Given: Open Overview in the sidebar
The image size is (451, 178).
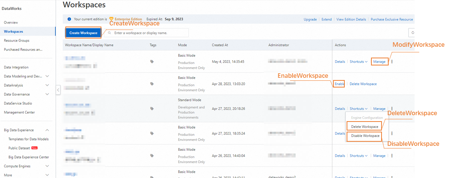Looking at the screenshot, I should [x=11, y=22].
